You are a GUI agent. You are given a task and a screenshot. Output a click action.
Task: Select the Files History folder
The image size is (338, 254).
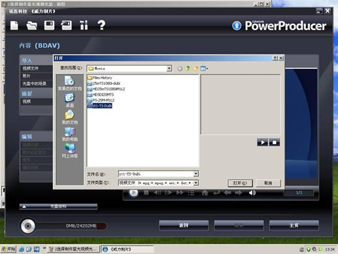pos(99,78)
